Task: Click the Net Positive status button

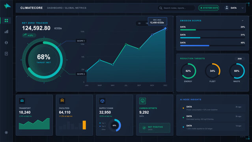Action: click(155, 128)
